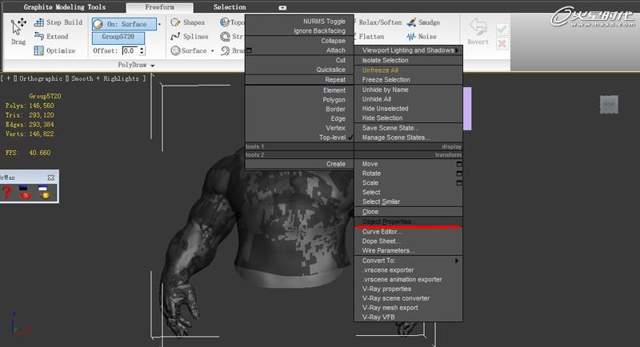This screenshot has height=347, width=640.
Task: Open On: Surface dropdown arrow
Action: click(x=159, y=24)
